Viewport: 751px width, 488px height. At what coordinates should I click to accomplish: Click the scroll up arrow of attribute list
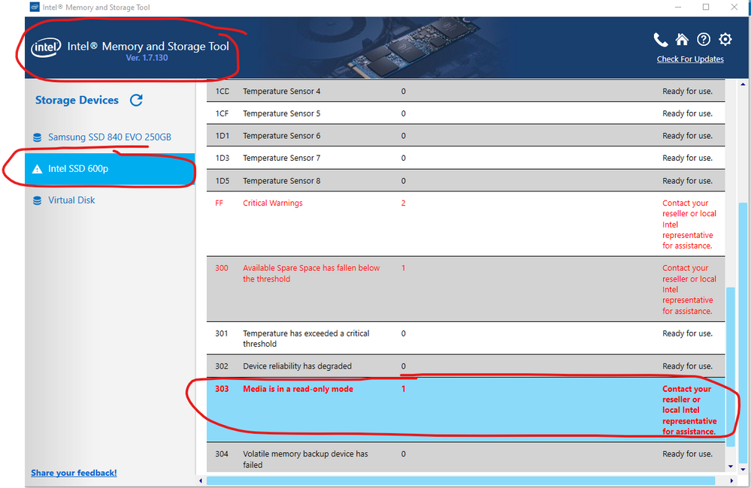732,85
